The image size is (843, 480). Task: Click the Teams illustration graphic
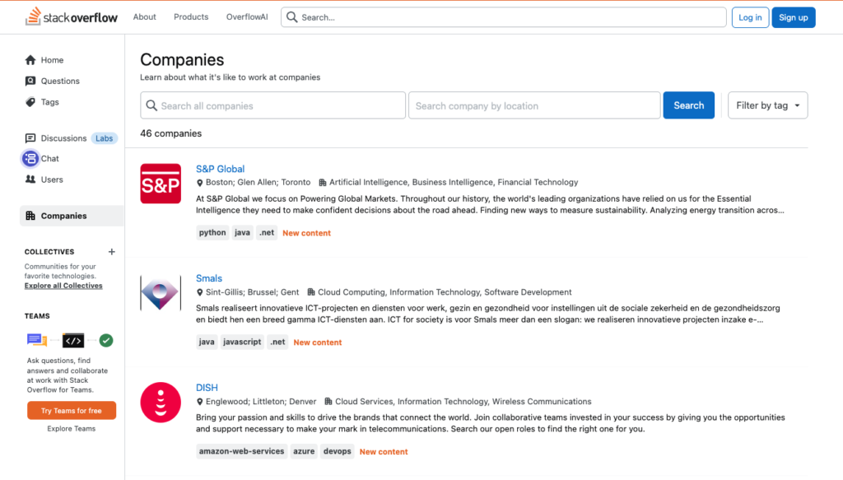[70, 340]
